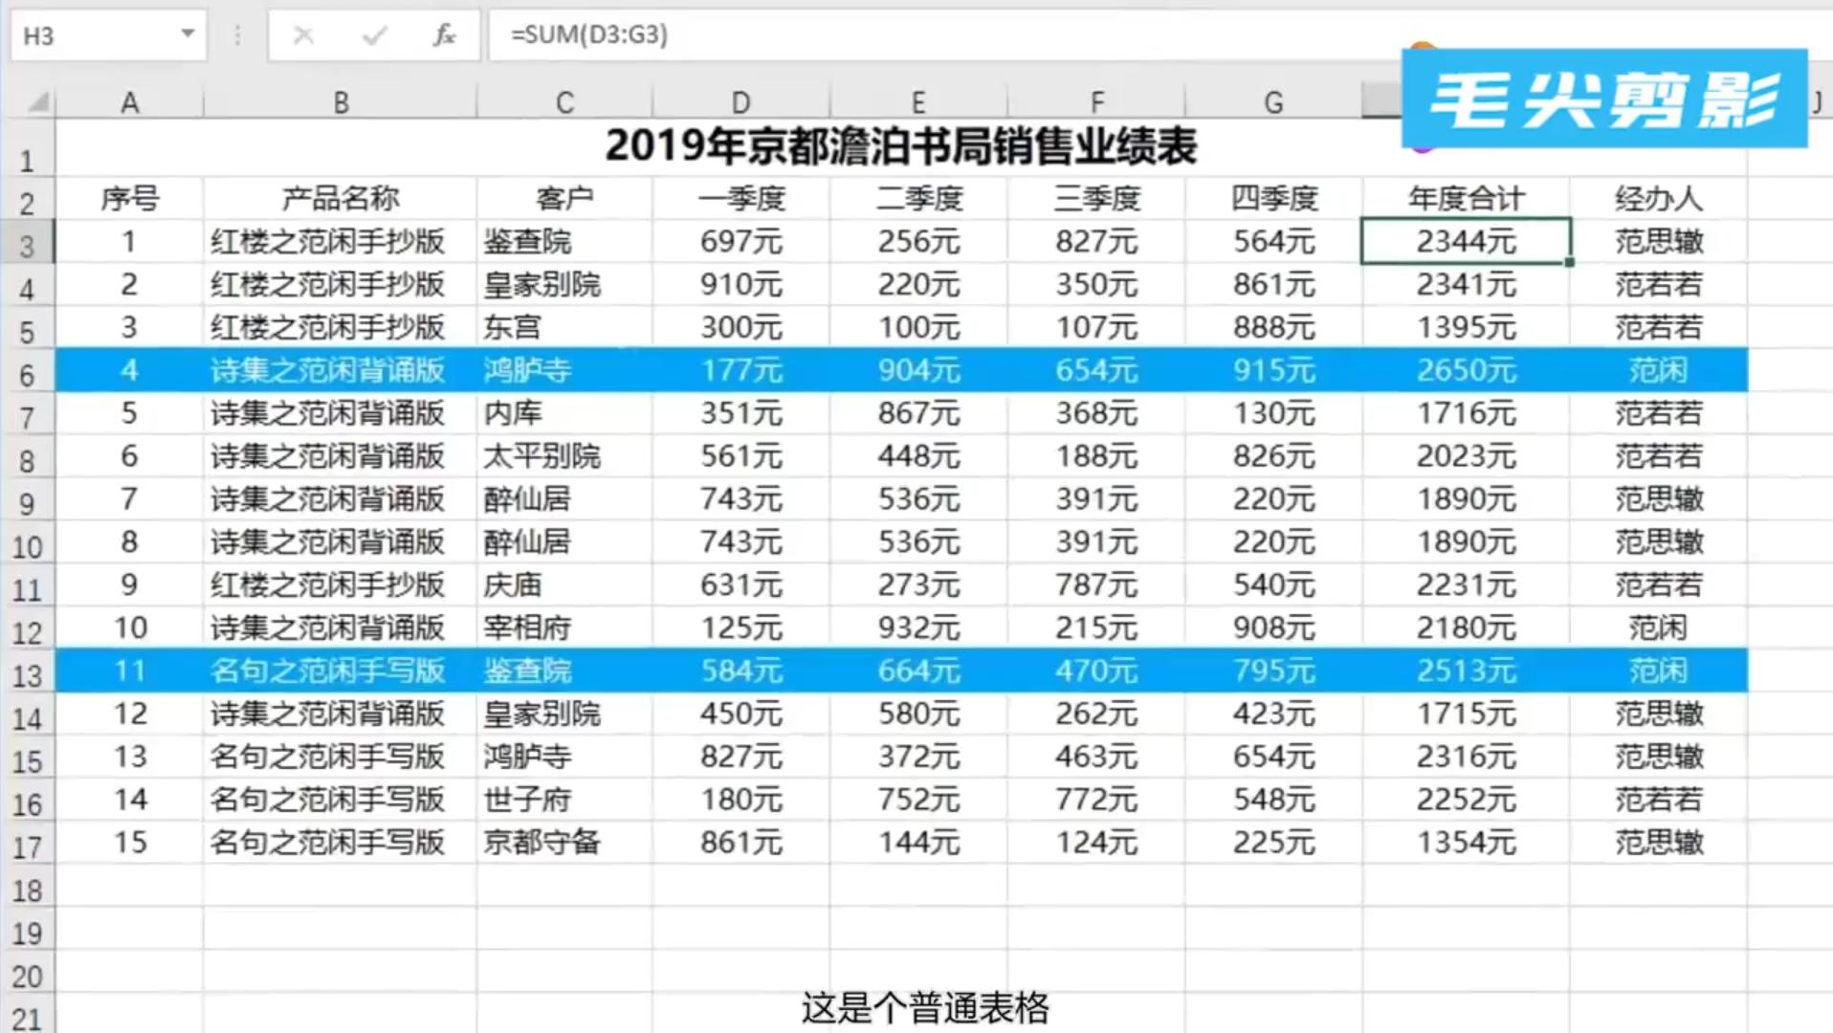Click the 一季度 header cell
The width and height of the screenshot is (1833, 1033).
click(x=740, y=198)
